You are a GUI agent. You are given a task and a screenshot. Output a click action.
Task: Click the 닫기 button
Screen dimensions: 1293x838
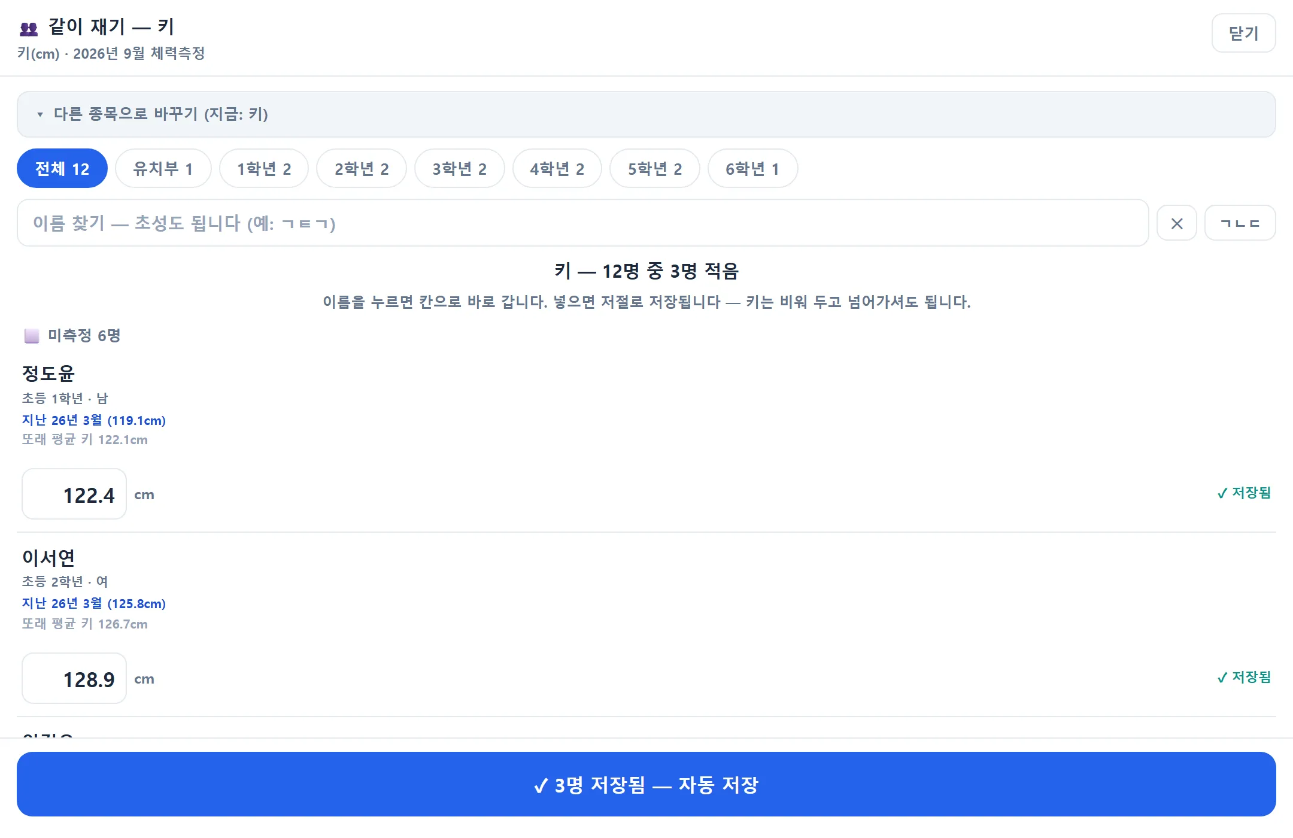pyautogui.click(x=1243, y=34)
